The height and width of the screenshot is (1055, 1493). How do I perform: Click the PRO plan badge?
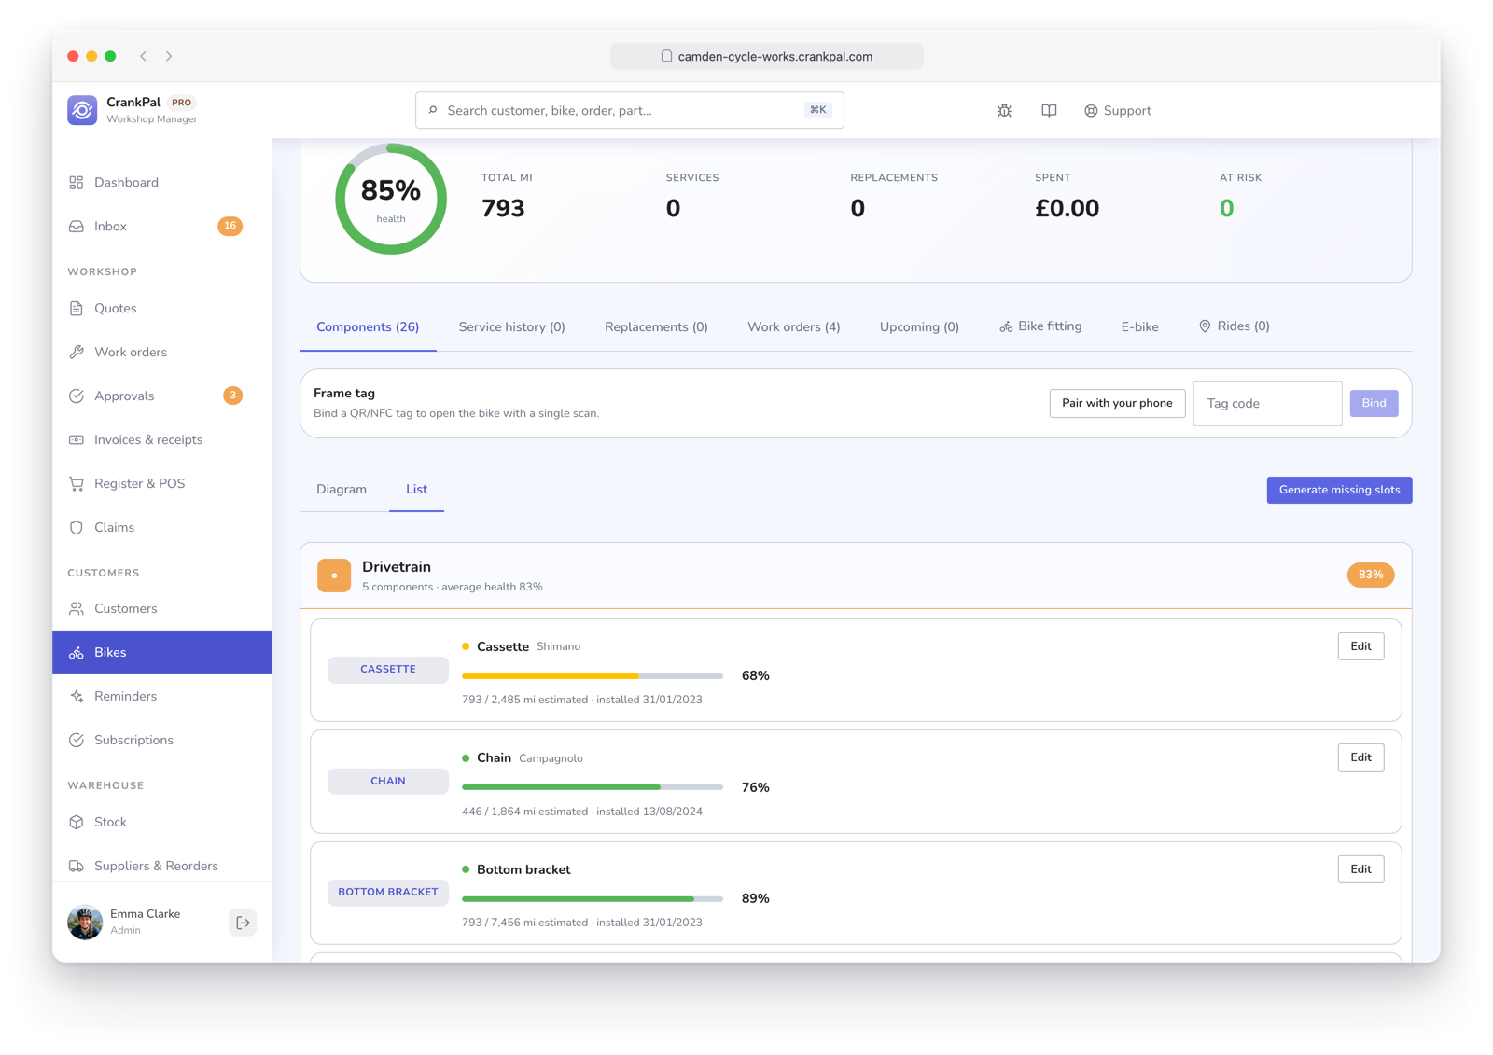[182, 103]
